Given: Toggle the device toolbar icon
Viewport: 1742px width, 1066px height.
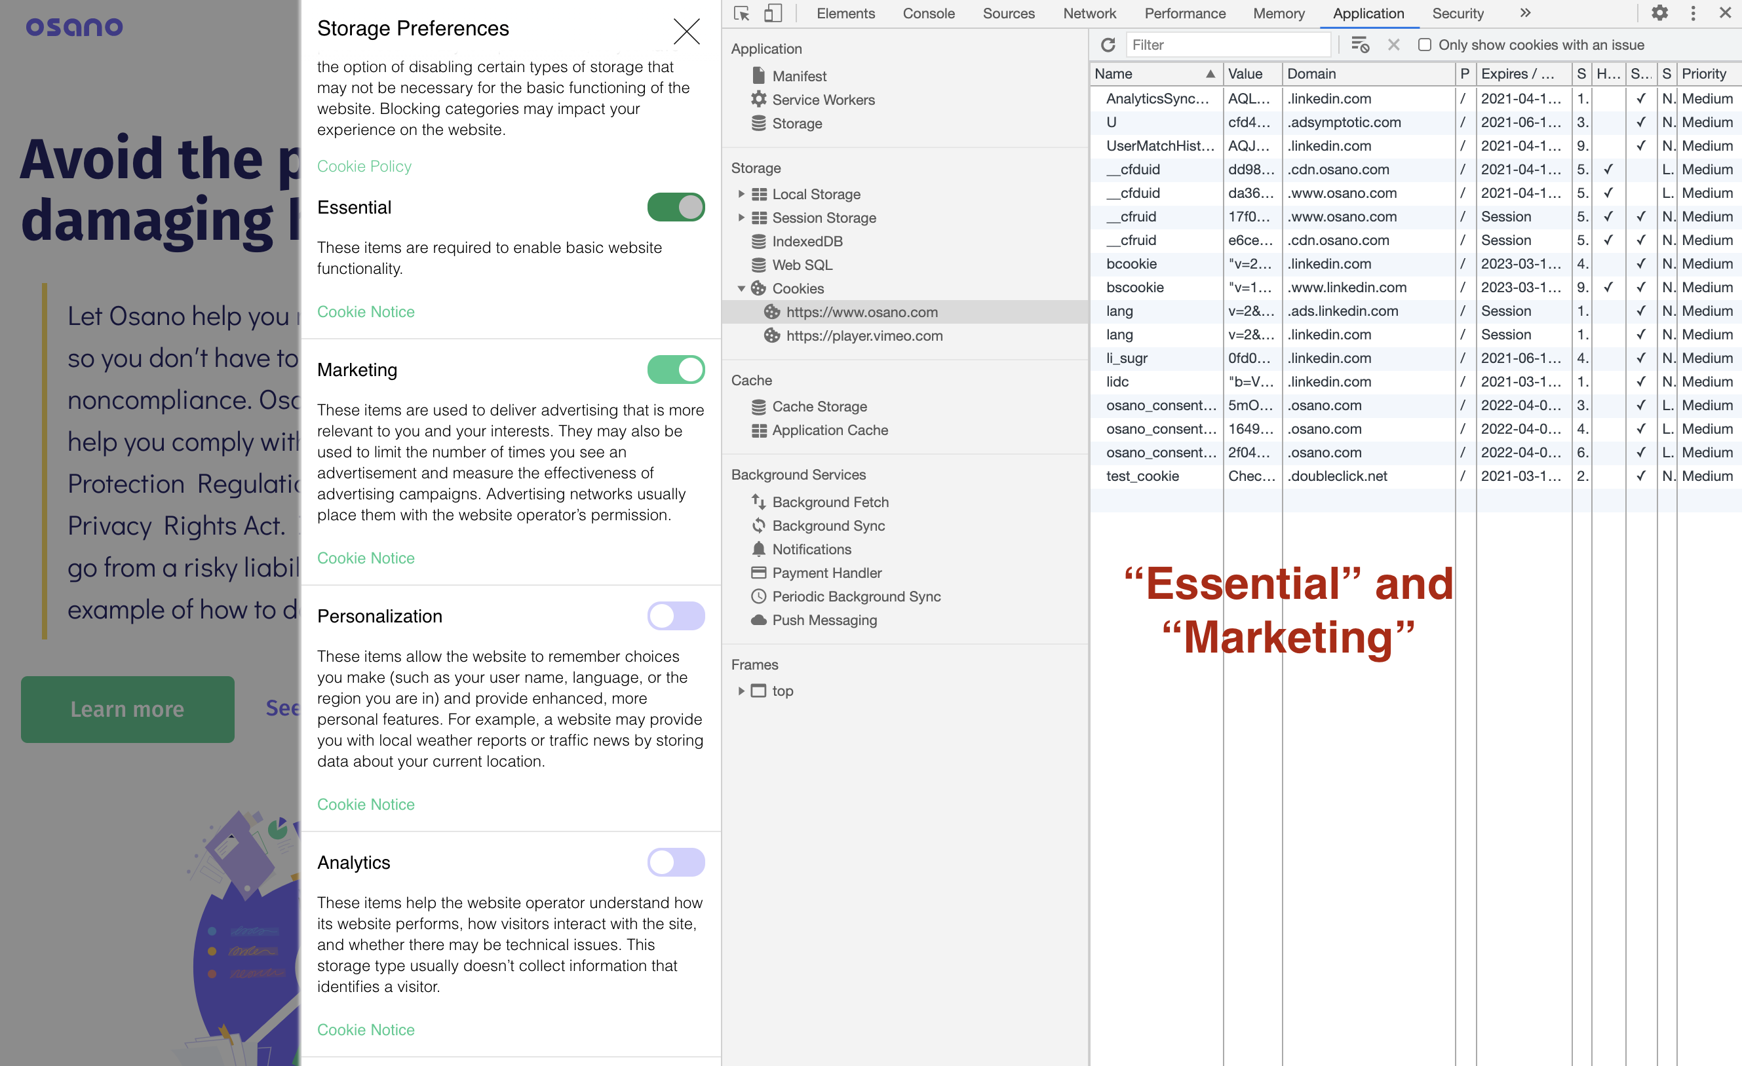Looking at the screenshot, I should (773, 13).
